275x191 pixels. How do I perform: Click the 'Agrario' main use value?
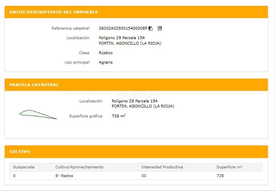click(x=106, y=62)
